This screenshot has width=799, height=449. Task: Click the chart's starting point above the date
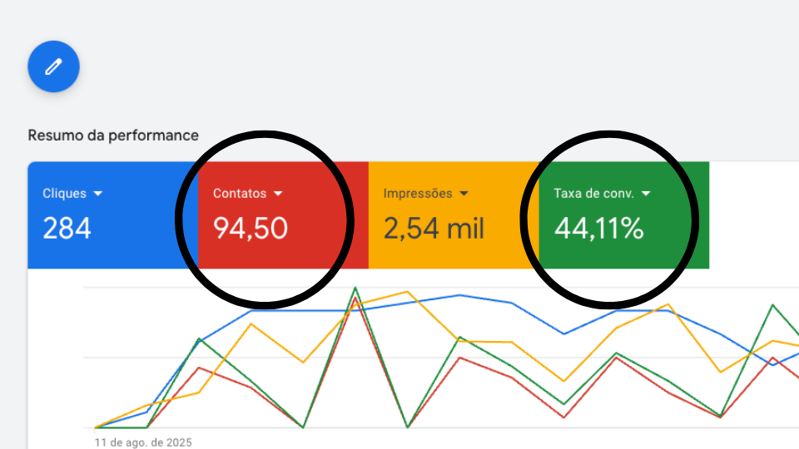[96, 427]
